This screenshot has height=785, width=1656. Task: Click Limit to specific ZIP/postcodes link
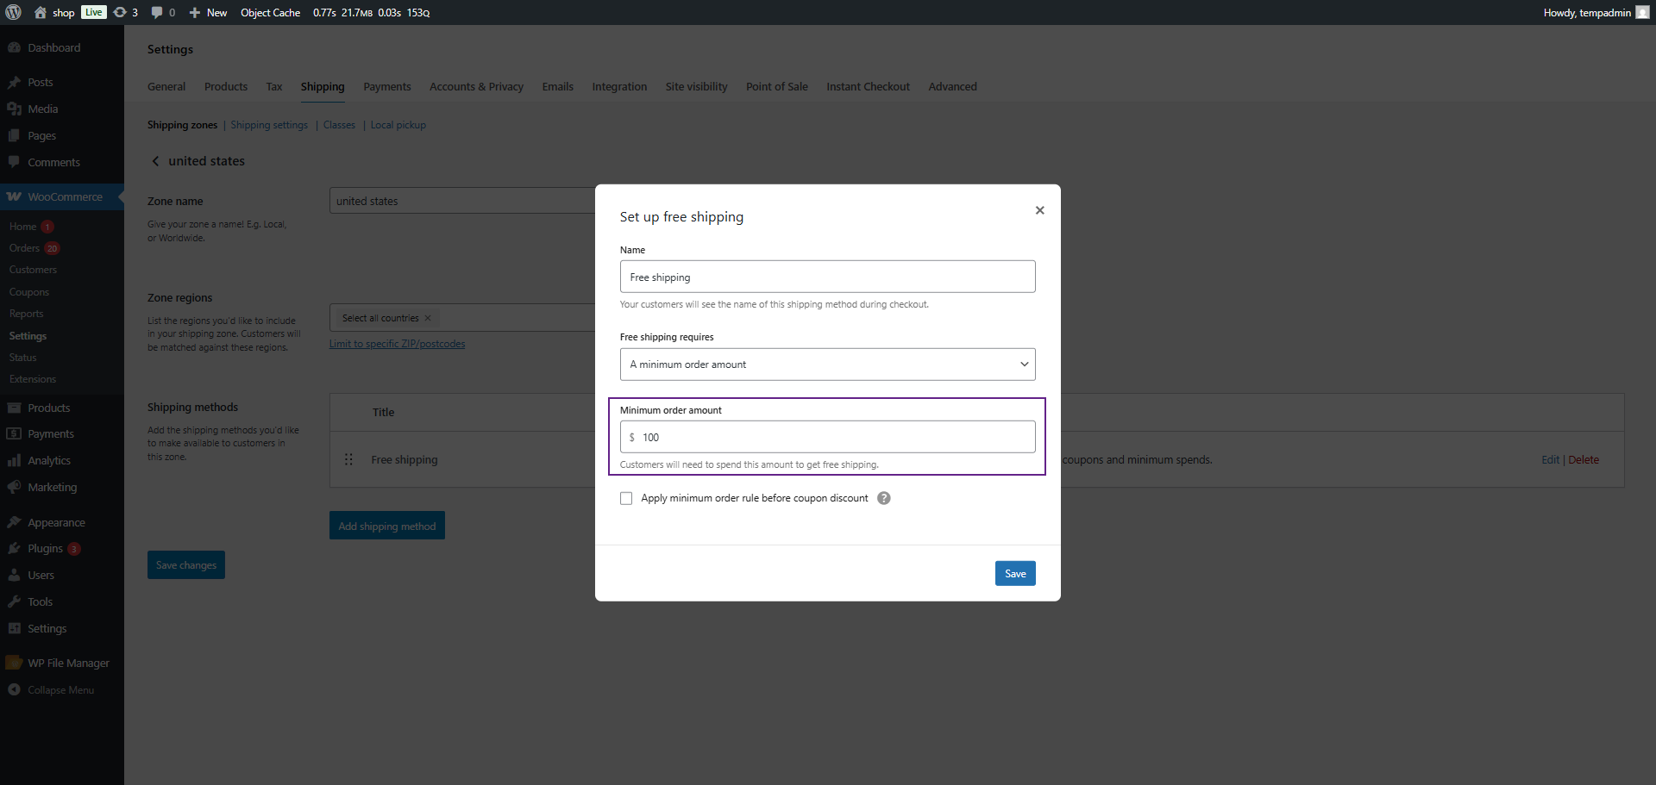point(397,344)
